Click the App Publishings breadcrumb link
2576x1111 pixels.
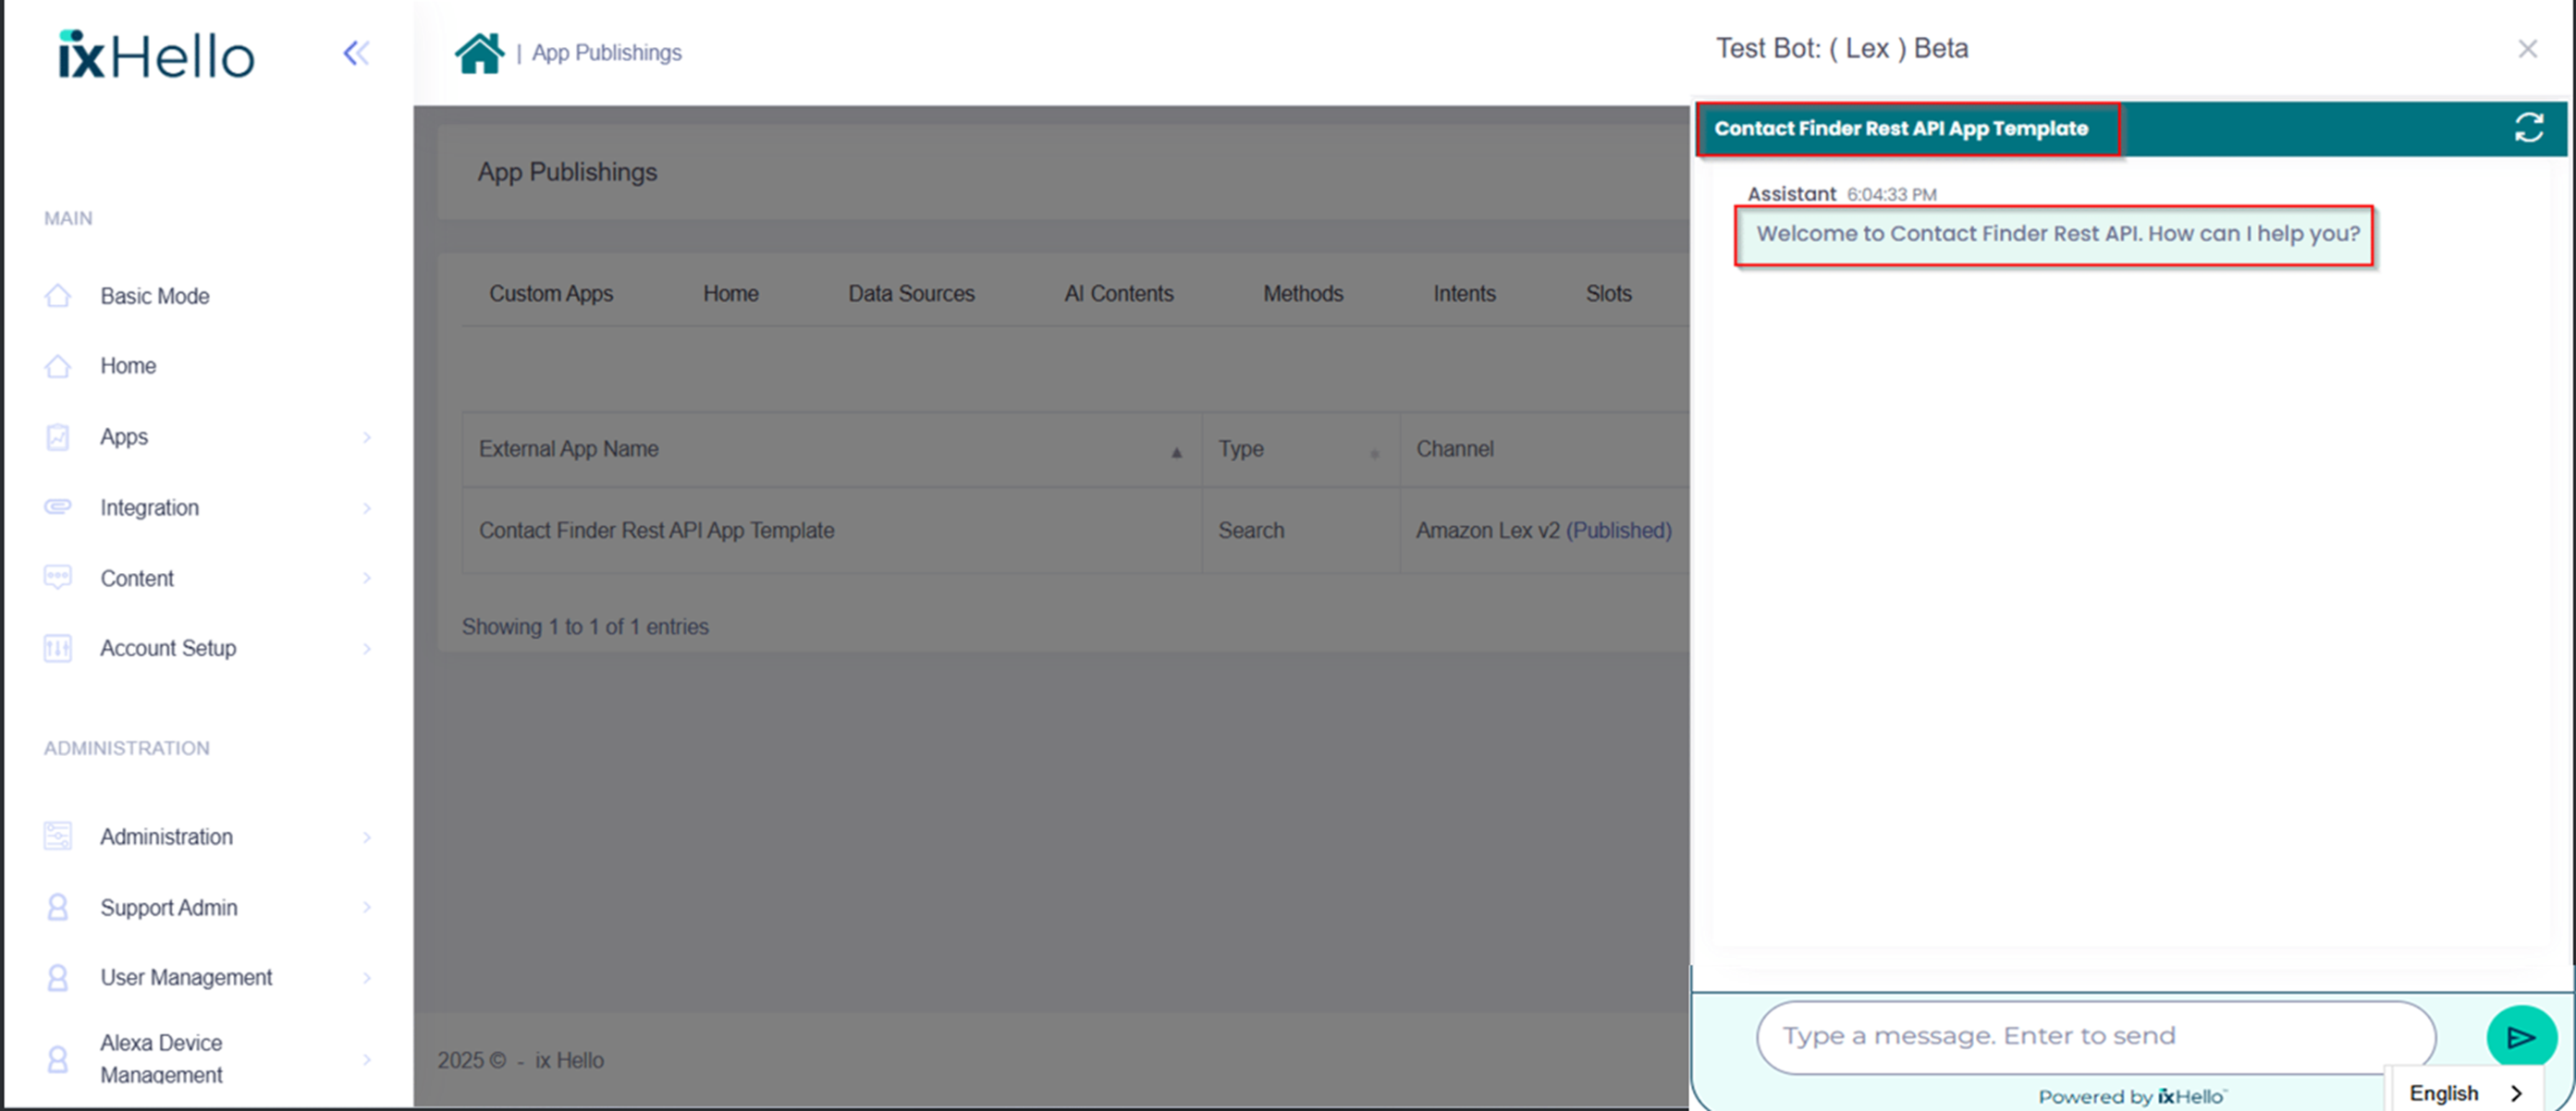(606, 52)
